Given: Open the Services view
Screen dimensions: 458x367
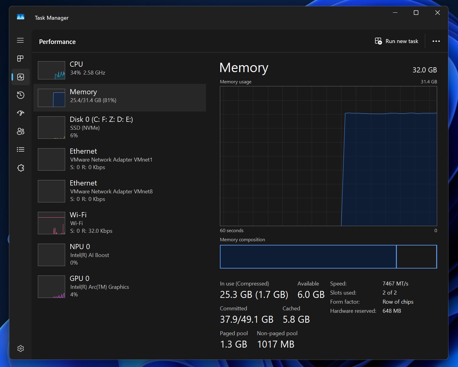Looking at the screenshot, I should pos(20,168).
